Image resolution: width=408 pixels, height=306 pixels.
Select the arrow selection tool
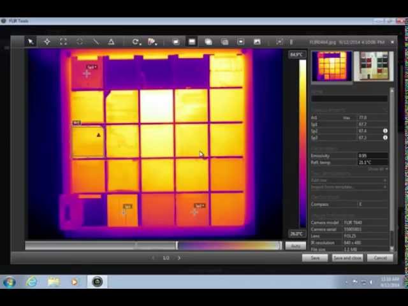(x=31, y=41)
